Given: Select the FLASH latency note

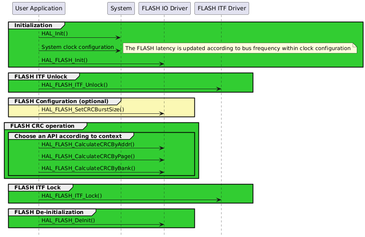Looking at the screenshot, I should pos(240,48).
